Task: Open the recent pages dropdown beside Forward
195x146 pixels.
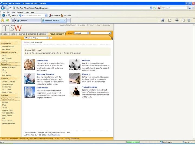Action: pos(11,8)
